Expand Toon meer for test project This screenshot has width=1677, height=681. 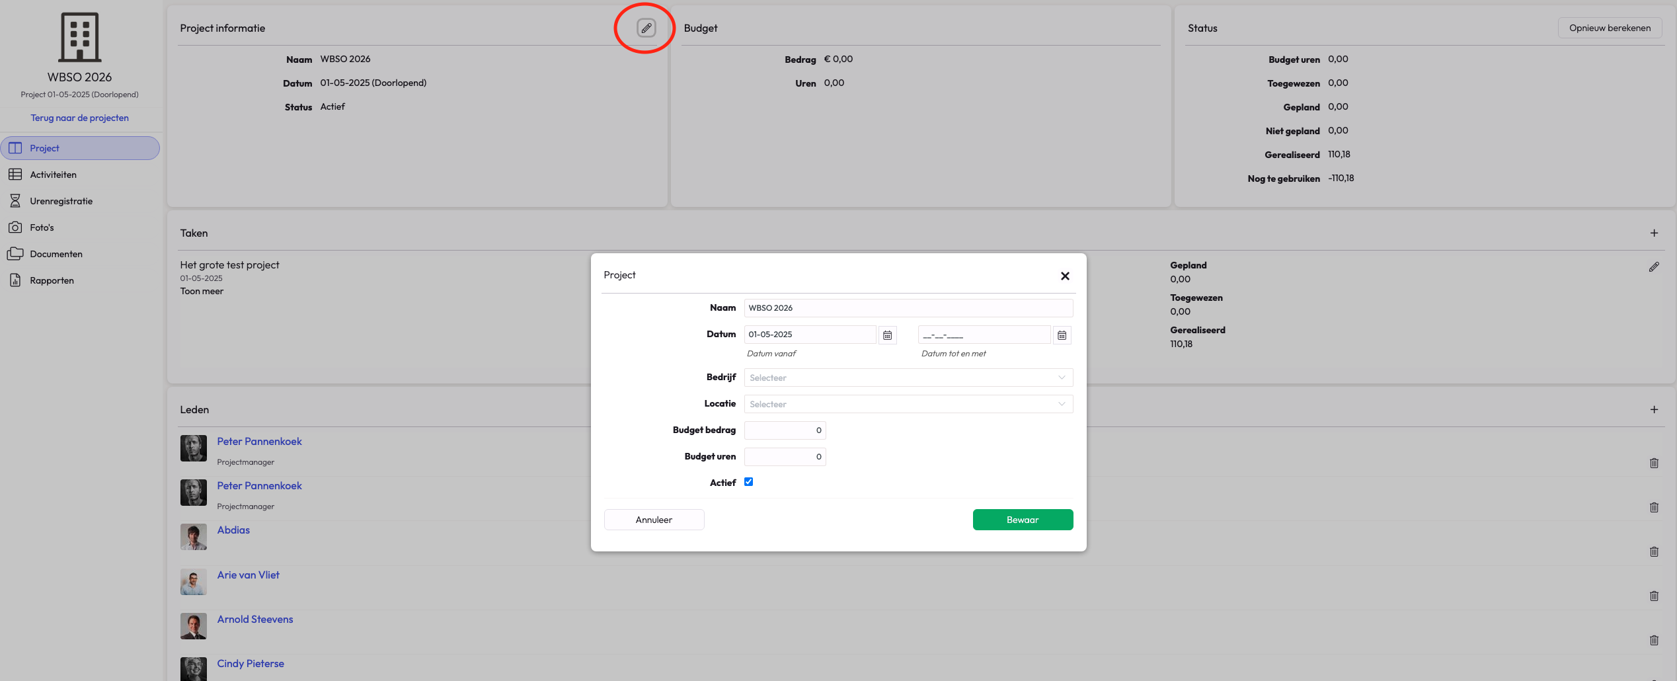coord(202,292)
